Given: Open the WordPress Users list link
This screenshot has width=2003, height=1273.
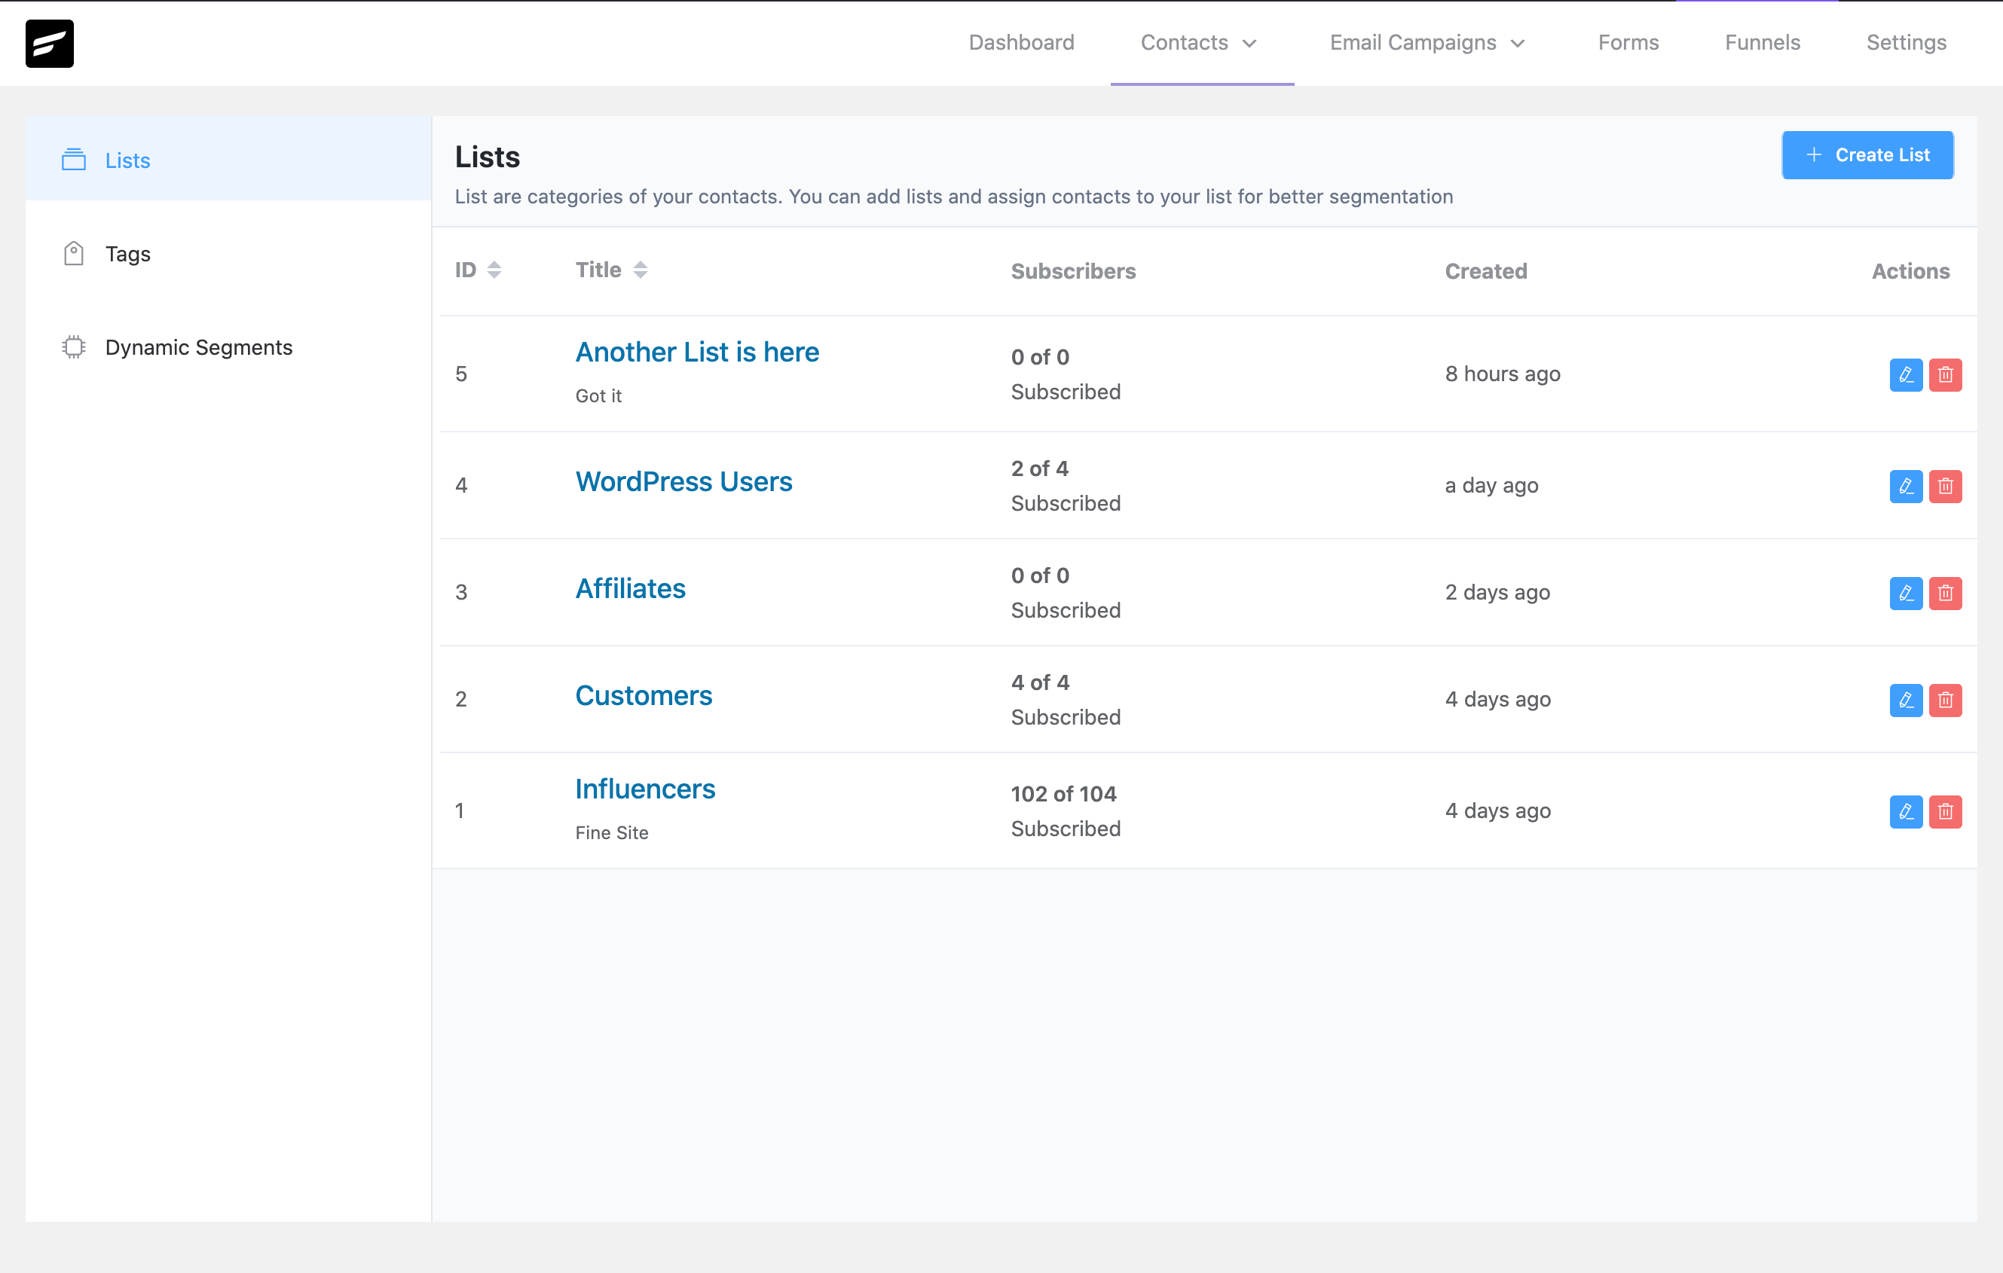Looking at the screenshot, I should click(683, 481).
